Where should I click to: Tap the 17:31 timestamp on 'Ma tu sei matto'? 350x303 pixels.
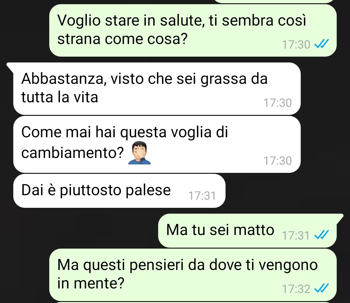296,235
